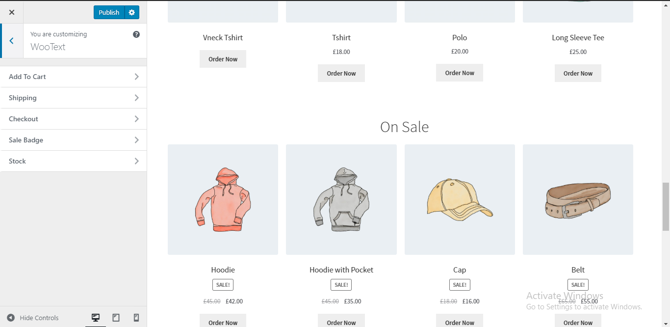The height and width of the screenshot is (327, 670).
Task: Switch to tablet preview icon
Action: pyautogui.click(x=116, y=318)
